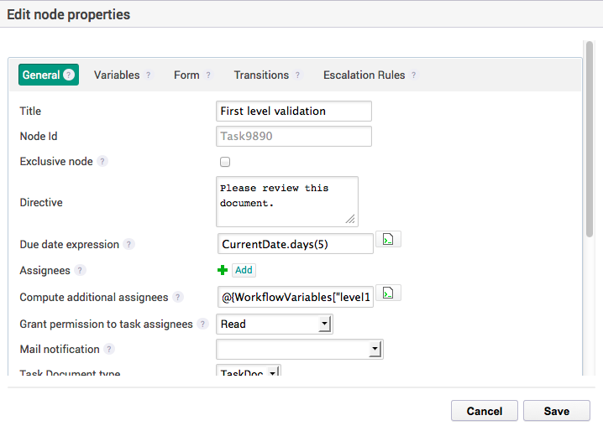Open script editor for Due date expression
The image size is (603, 431).
388,239
